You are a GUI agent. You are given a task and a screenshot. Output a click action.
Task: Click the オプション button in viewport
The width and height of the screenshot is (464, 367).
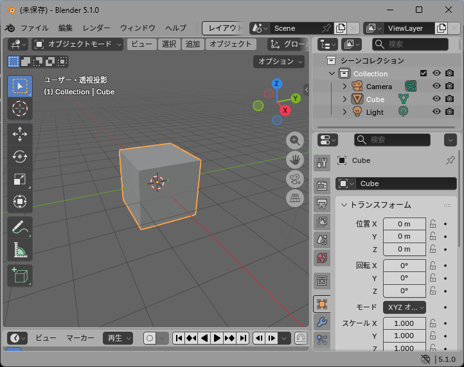[280, 62]
